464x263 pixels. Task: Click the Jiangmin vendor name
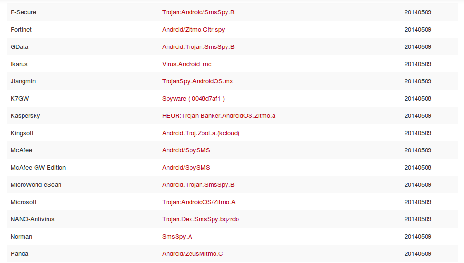click(23, 81)
